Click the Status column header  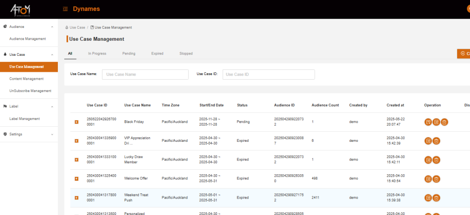click(242, 105)
